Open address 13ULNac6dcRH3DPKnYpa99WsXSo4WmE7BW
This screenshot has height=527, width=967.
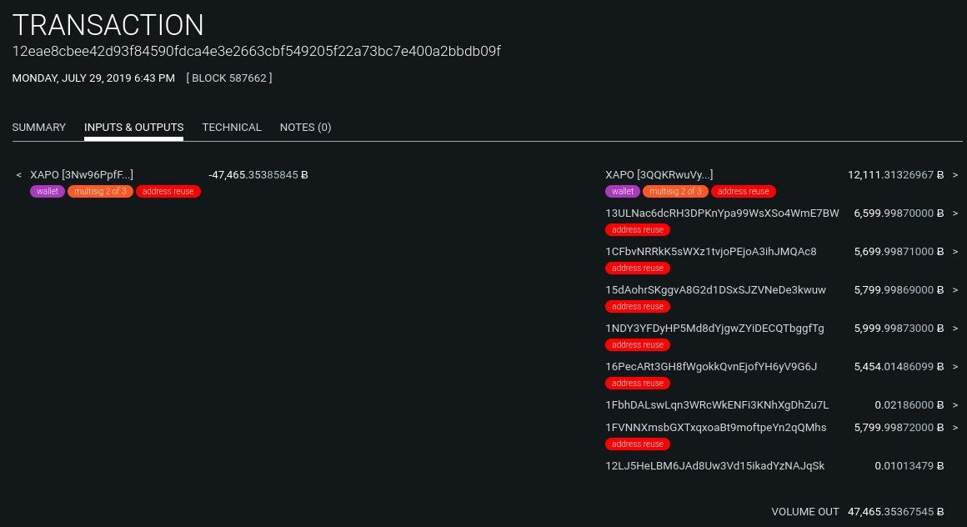pyautogui.click(x=722, y=213)
